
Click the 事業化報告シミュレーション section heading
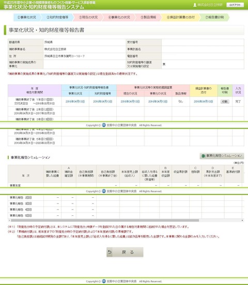tap(30, 157)
